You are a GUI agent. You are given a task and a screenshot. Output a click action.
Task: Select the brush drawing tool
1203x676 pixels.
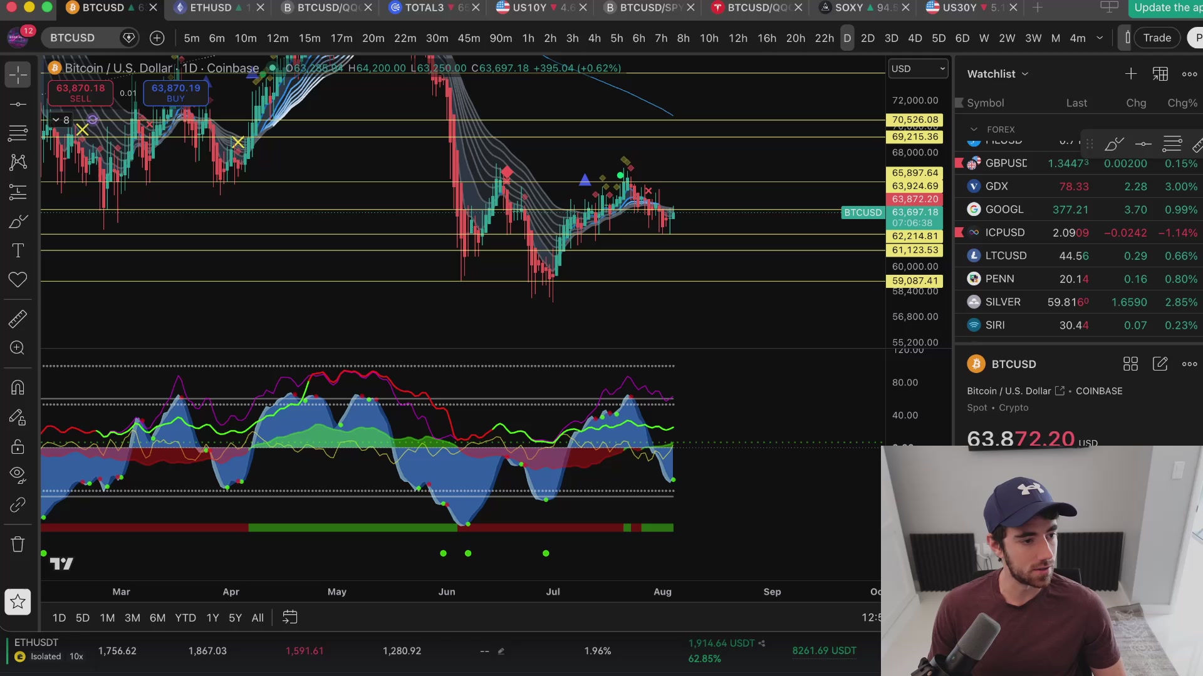click(18, 221)
